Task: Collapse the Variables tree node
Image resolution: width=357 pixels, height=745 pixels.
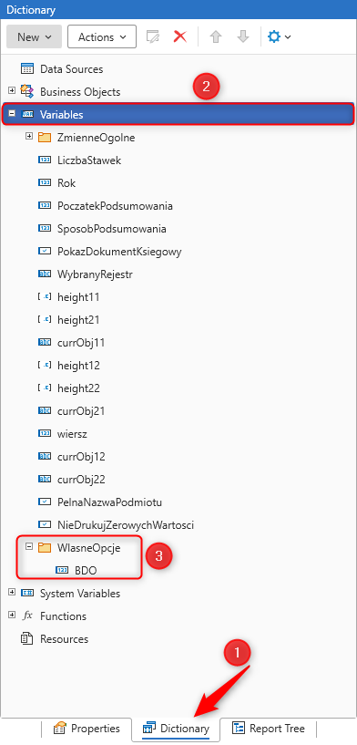Action: tap(12, 114)
